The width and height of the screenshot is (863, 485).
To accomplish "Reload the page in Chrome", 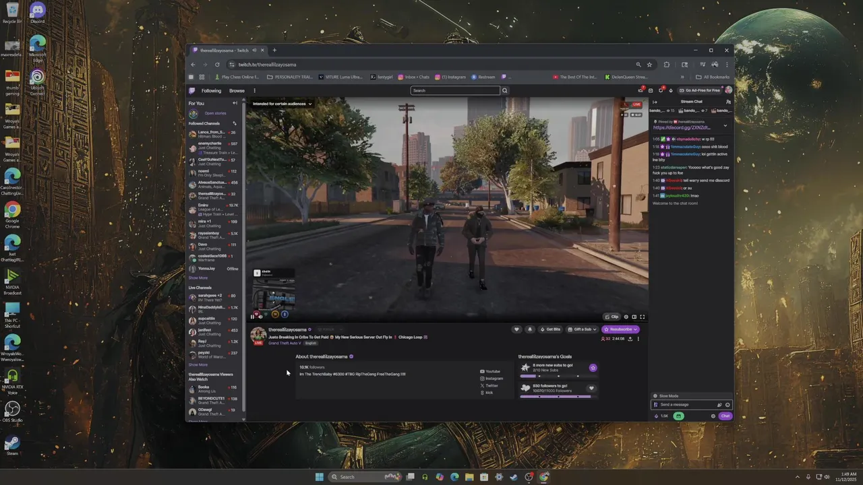I will (217, 65).
